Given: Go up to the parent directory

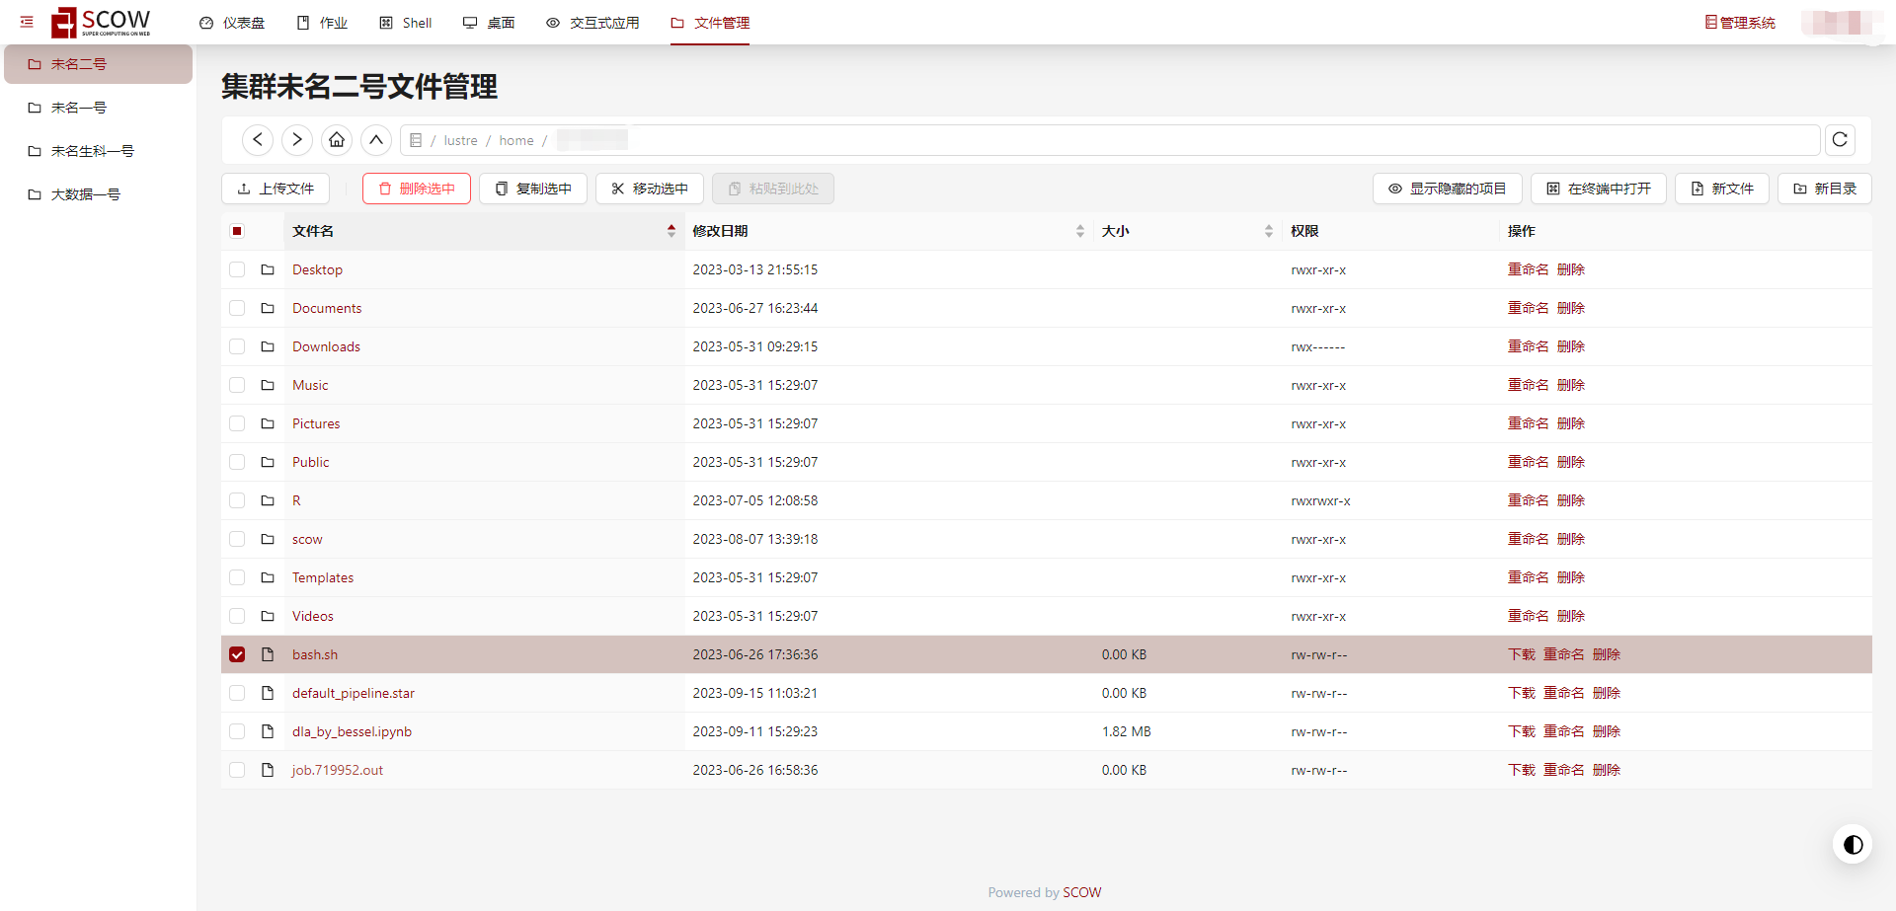Looking at the screenshot, I should pos(376,140).
